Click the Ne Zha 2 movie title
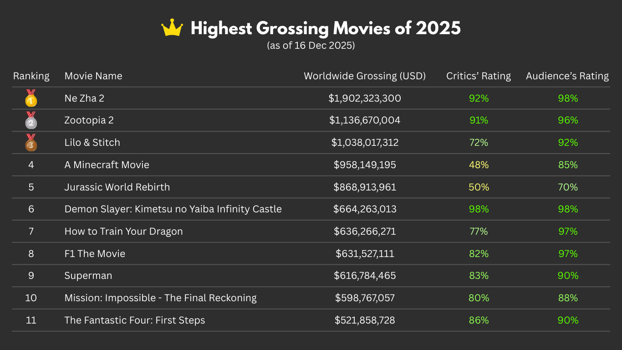This screenshot has height=350, width=622. (84, 98)
